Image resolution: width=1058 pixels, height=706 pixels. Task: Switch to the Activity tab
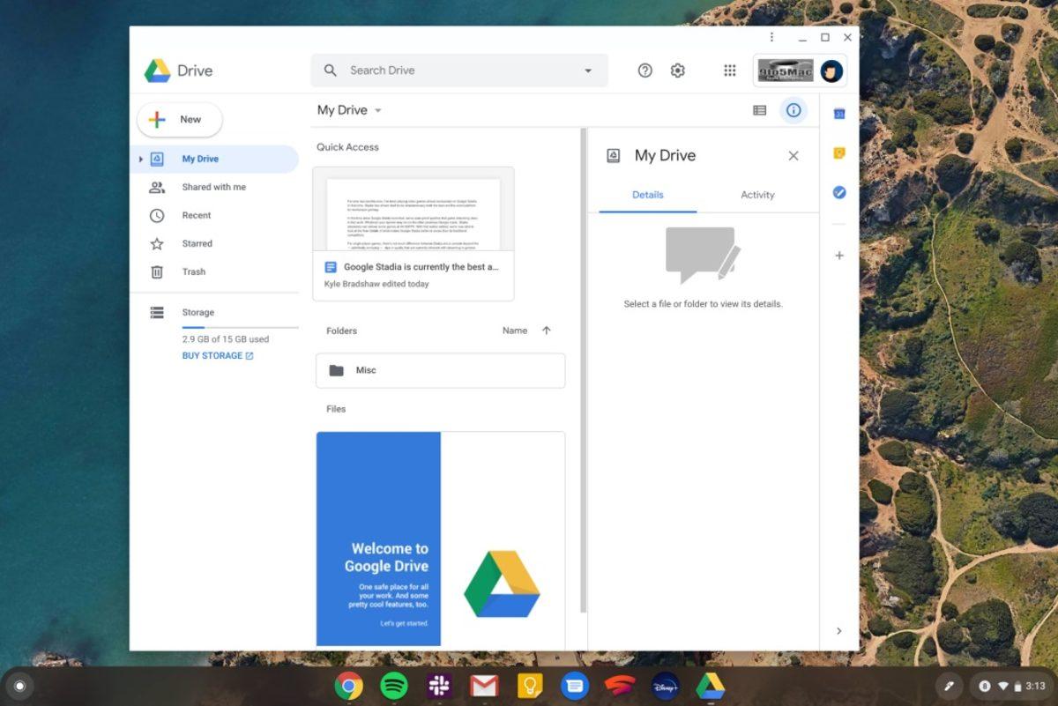pos(756,195)
